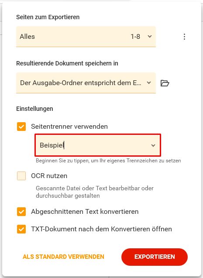The height and width of the screenshot is (278, 203).
Task: Expand the Alles pages chevron arrow
Action: pyautogui.click(x=150, y=37)
